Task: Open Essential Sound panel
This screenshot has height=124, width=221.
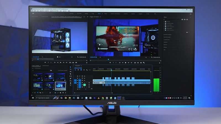Action: click(167, 37)
